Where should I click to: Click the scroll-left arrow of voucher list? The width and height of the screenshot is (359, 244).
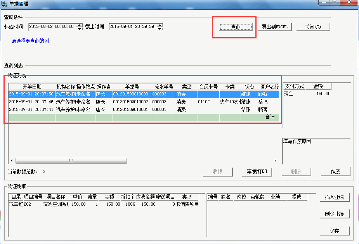pyautogui.click(x=12, y=161)
